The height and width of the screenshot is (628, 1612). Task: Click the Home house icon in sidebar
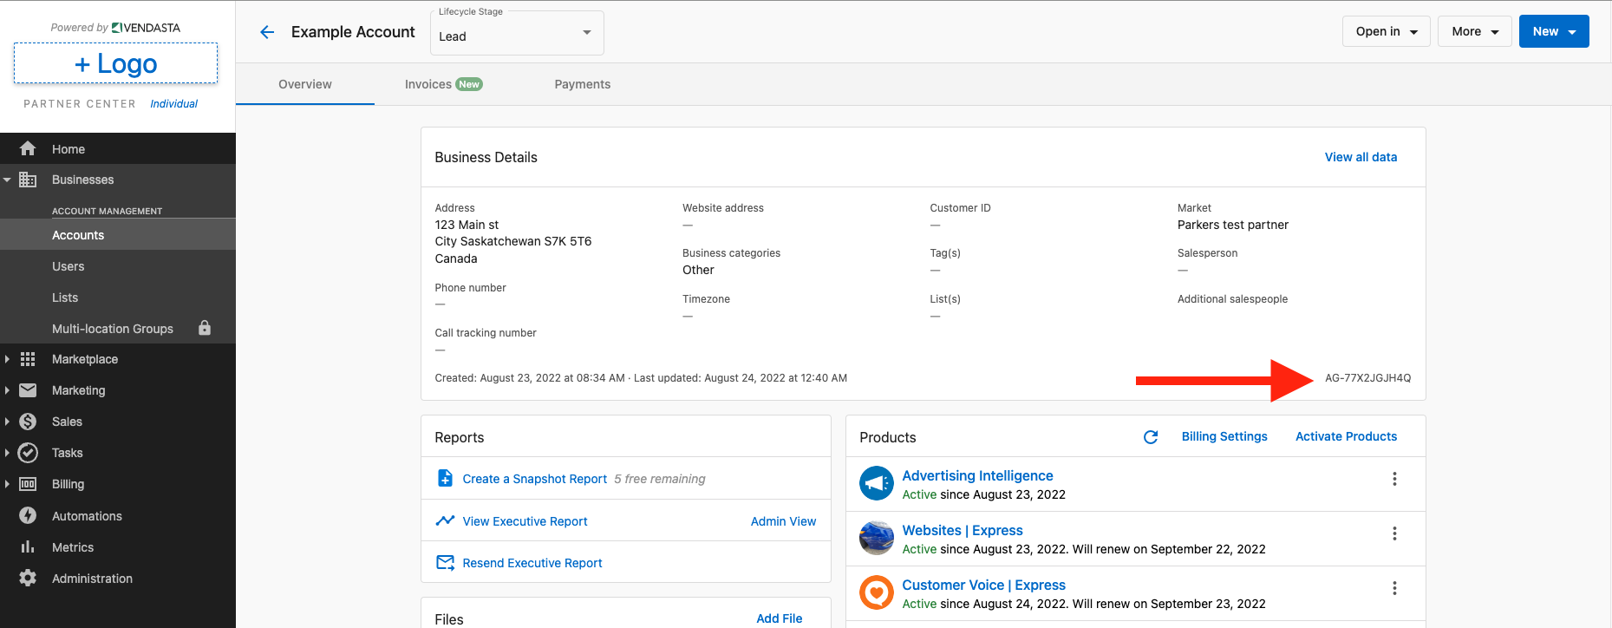click(x=28, y=148)
